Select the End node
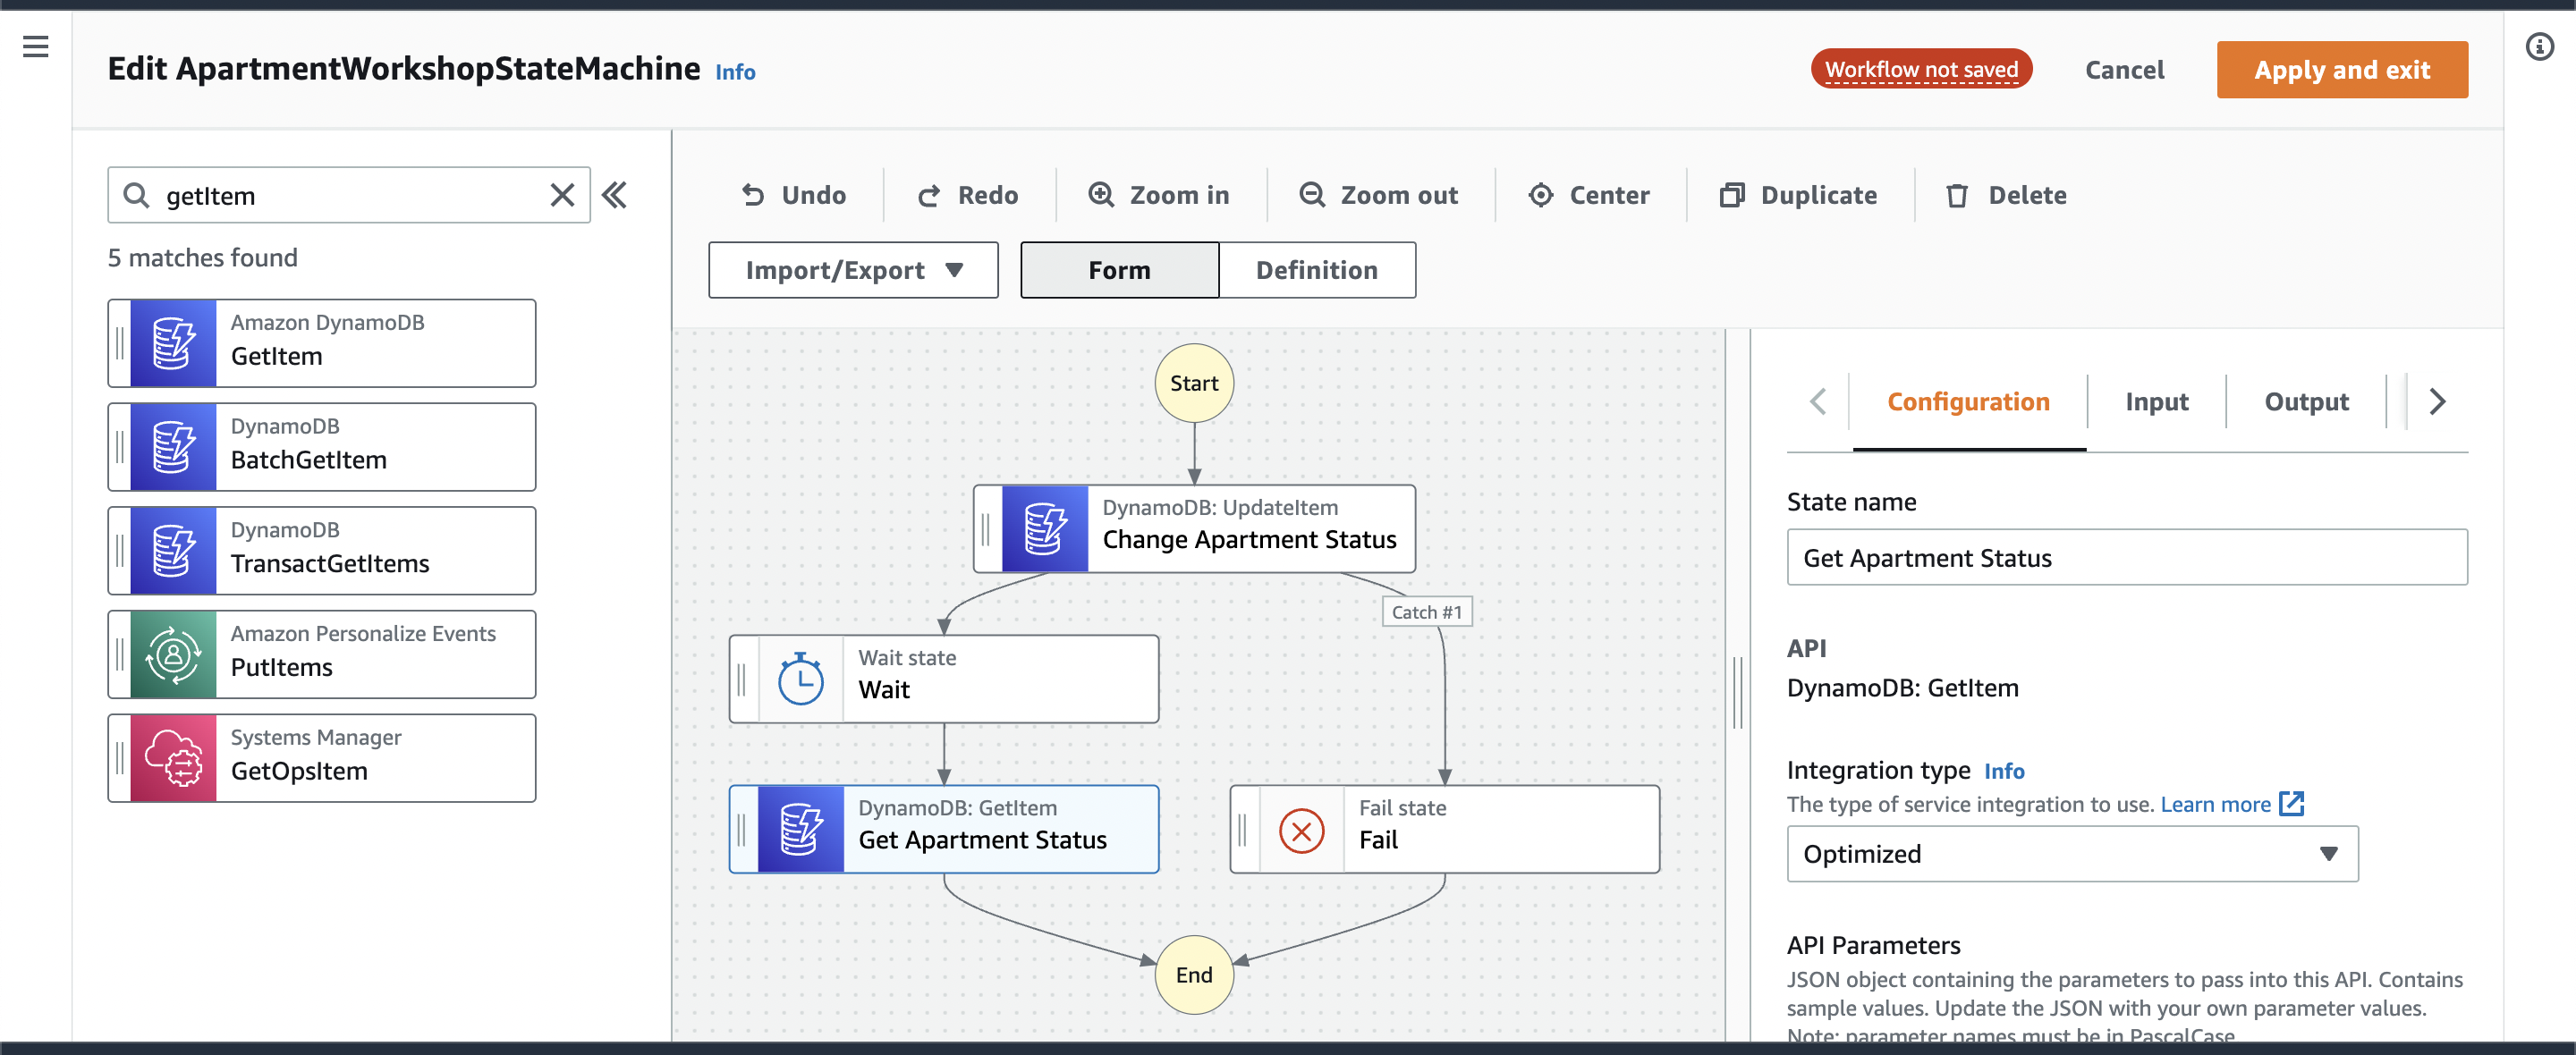Screen dimensions: 2576x1055 (x=1194, y=975)
